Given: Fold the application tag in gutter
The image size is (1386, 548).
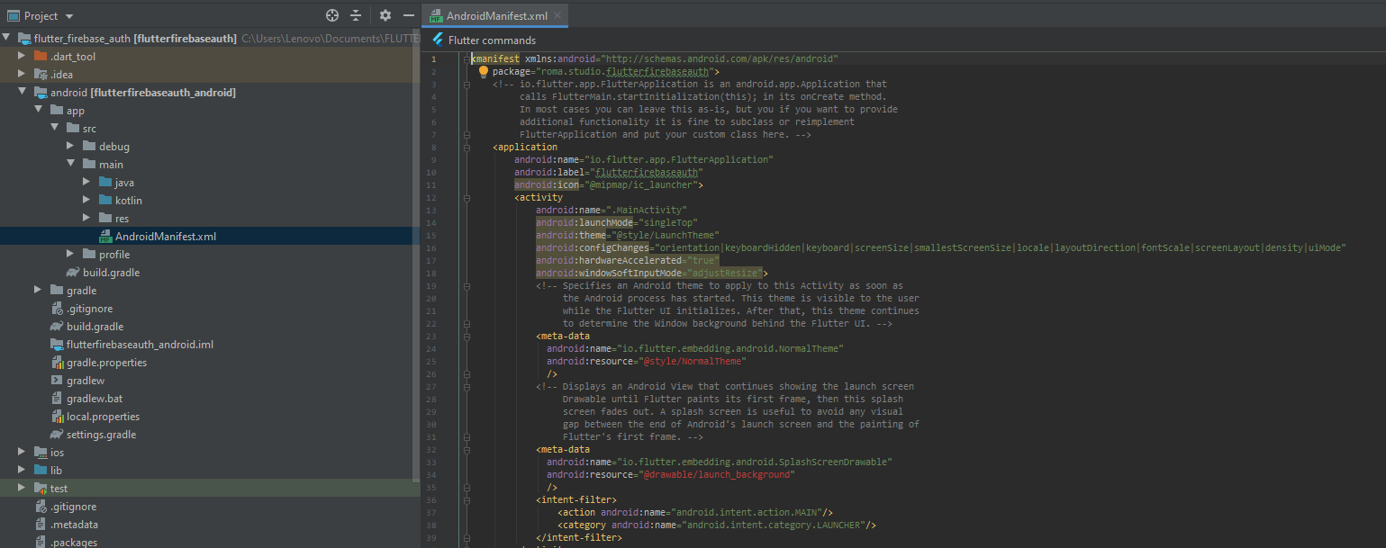Looking at the screenshot, I should (x=467, y=147).
